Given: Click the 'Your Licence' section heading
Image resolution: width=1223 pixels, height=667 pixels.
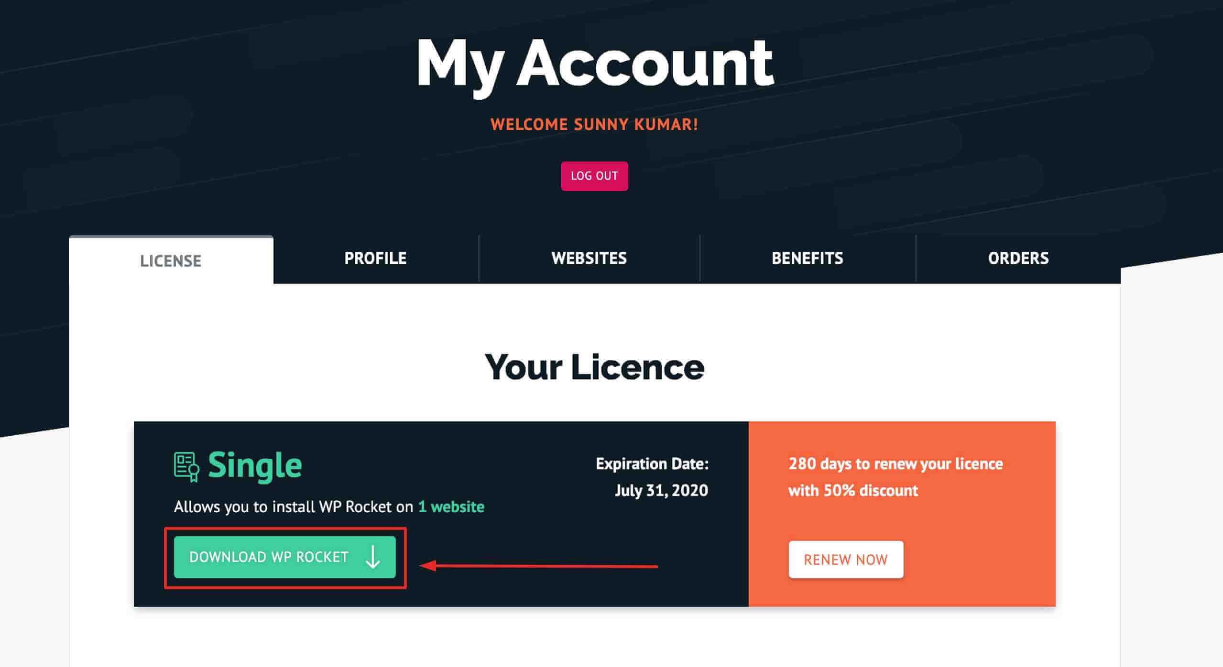Looking at the screenshot, I should tap(594, 367).
